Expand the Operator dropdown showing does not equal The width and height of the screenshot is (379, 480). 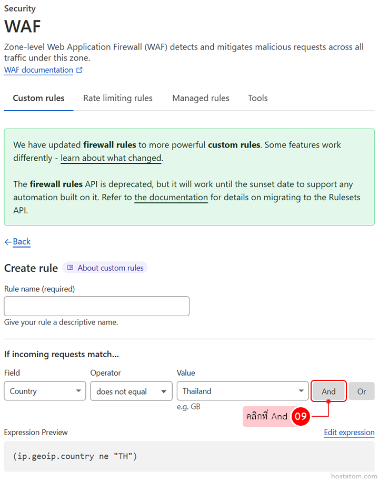pyautogui.click(x=131, y=391)
